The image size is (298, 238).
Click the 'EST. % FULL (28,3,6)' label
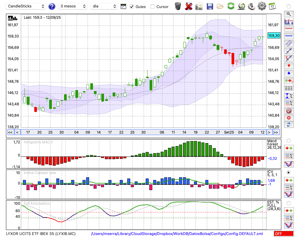[x=274, y=206]
